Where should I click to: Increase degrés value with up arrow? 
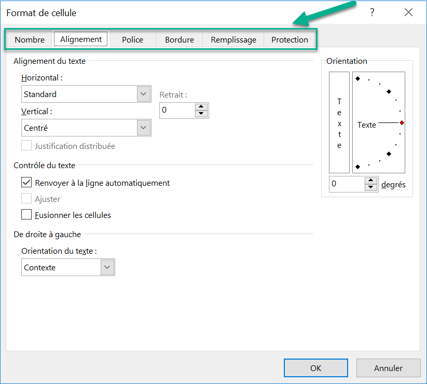[x=371, y=181]
